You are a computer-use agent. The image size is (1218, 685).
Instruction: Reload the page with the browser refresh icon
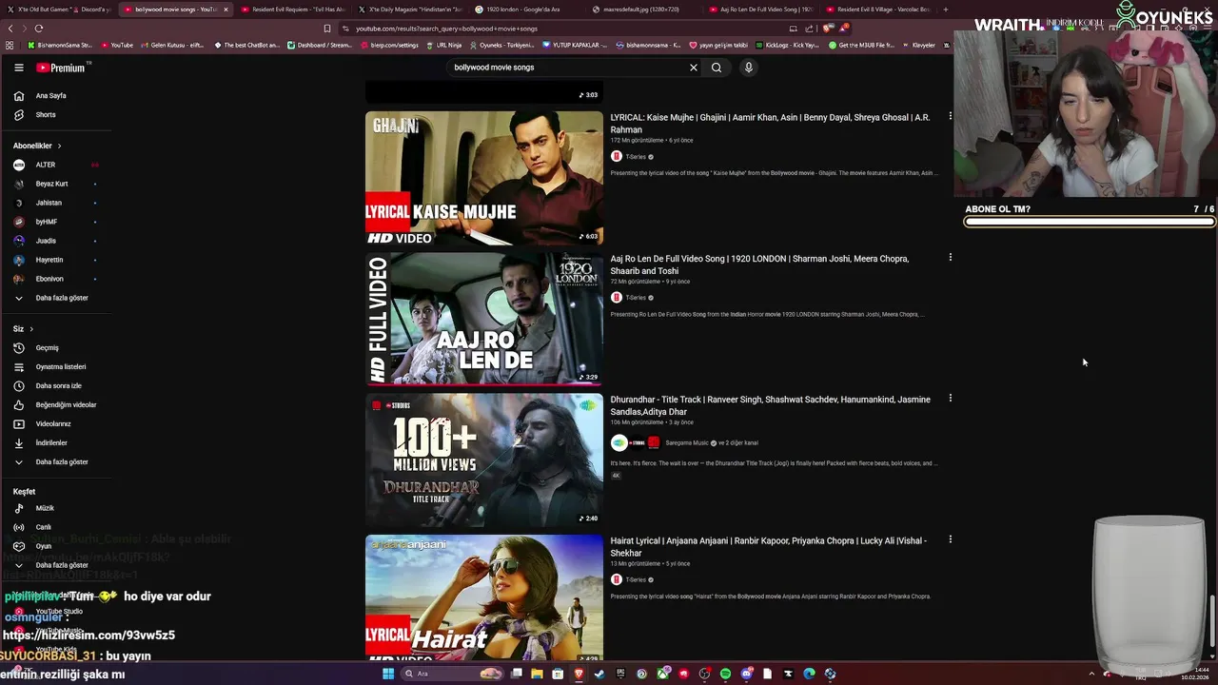pos(39,29)
